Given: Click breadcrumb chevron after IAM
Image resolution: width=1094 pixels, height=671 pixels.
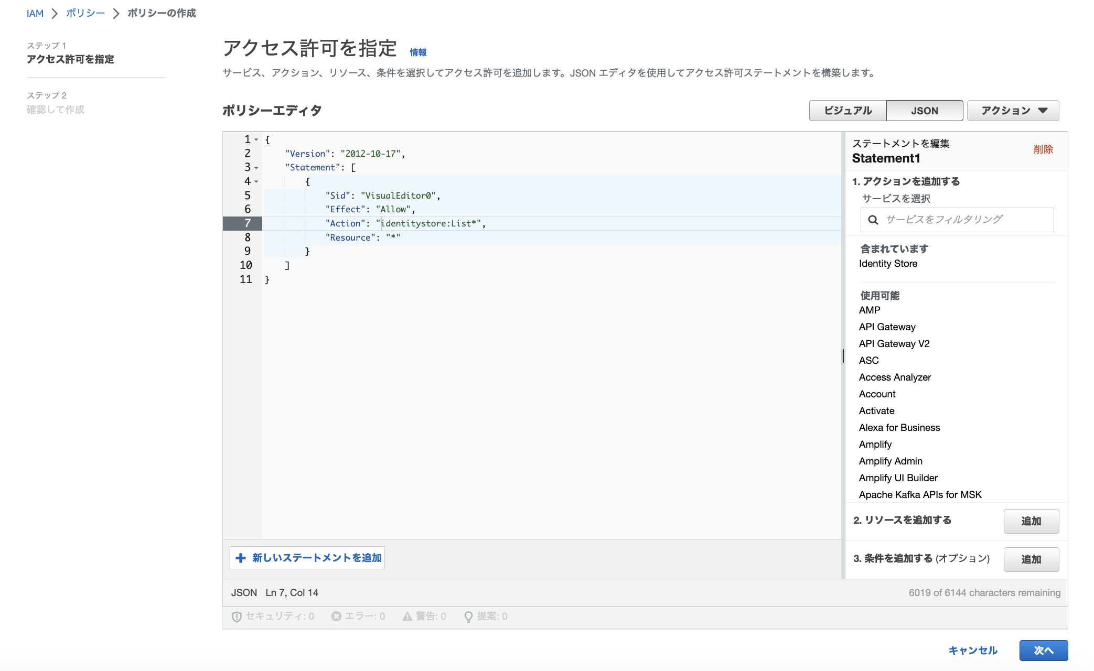Looking at the screenshot, I should (55, 14).
